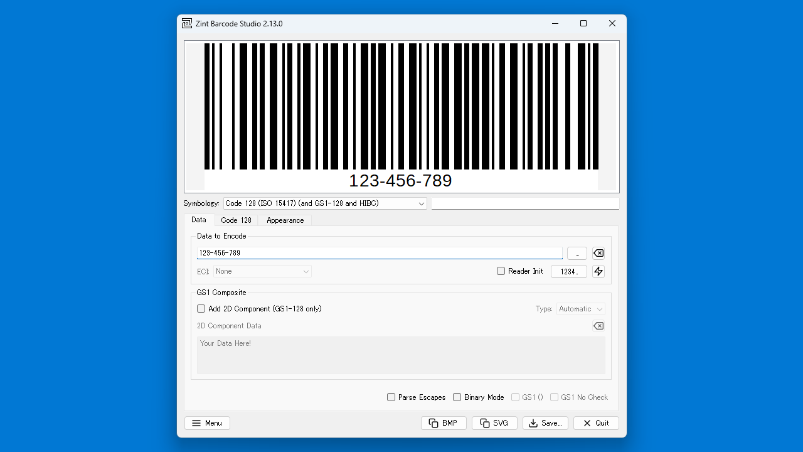Quit Zint Barcode Studio
The width and height of the screenshot is (803, 452).
click(596, 423)
